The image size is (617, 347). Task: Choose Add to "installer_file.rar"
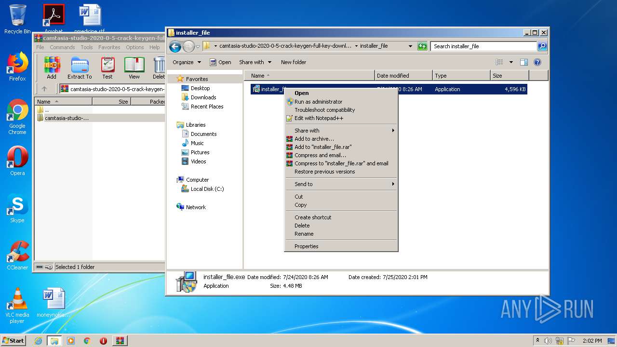pos(341,147)
